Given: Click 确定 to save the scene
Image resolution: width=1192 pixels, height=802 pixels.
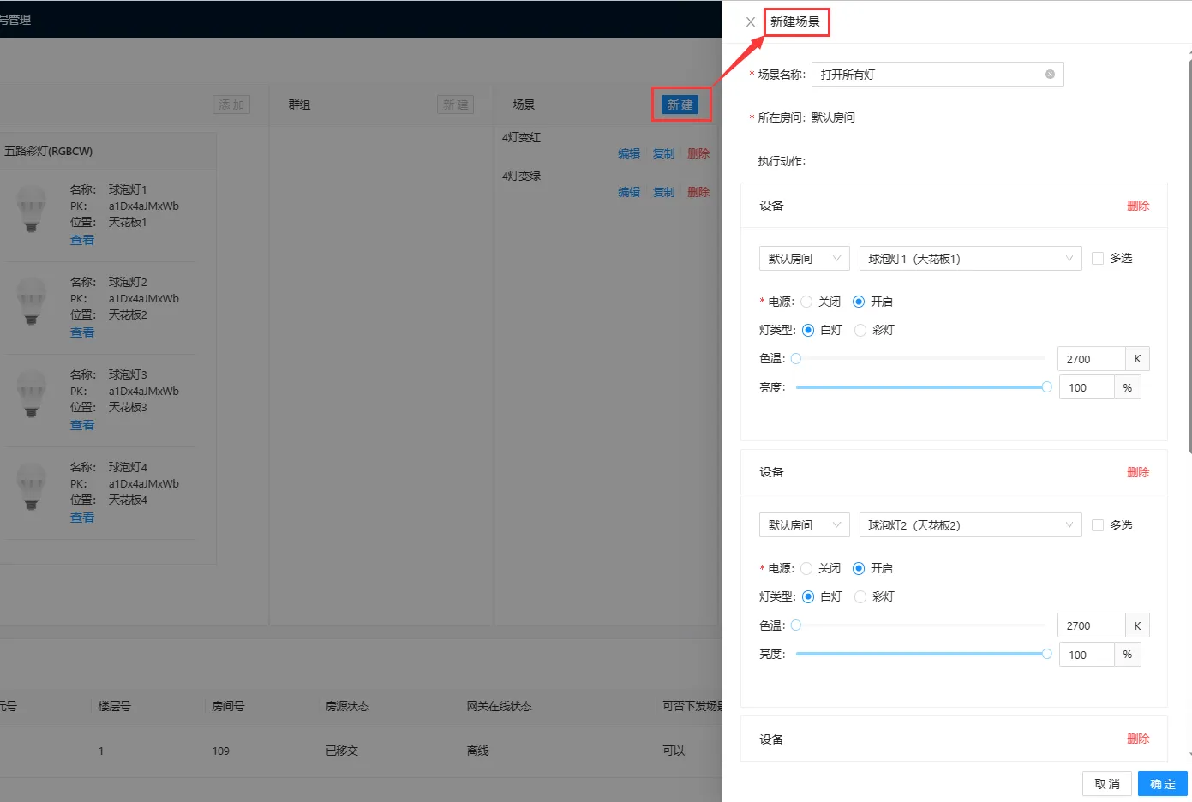Looking at the screenshot, I should (x=1163, y=784).
